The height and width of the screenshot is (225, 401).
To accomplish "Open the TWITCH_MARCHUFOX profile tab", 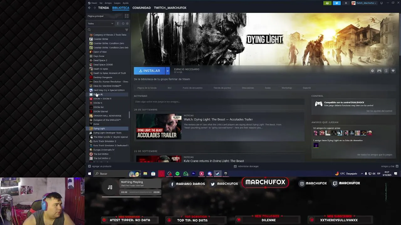I will click(170, 8).
